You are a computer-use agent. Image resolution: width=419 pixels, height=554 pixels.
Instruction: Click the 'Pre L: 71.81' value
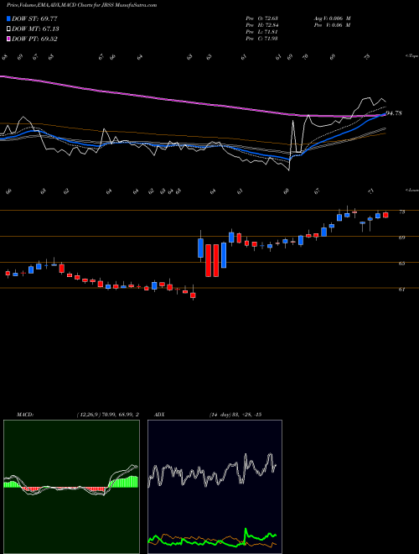[261, 32]
